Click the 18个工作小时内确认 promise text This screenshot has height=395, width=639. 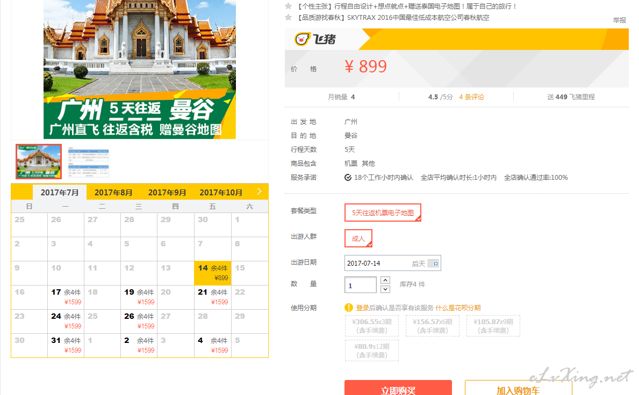pos(384,177)
